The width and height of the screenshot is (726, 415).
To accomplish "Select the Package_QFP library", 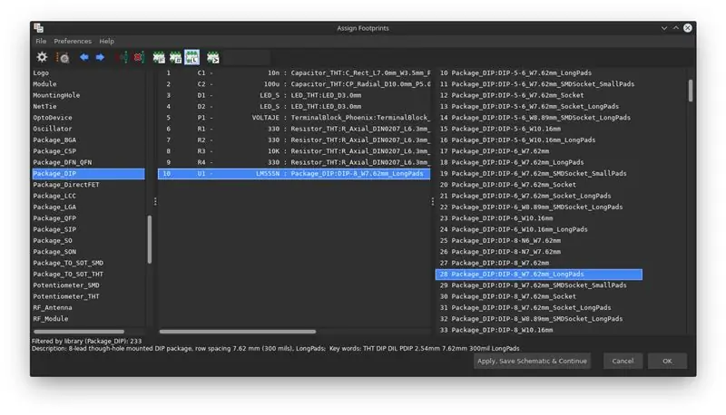I will (x=88, y=218).
